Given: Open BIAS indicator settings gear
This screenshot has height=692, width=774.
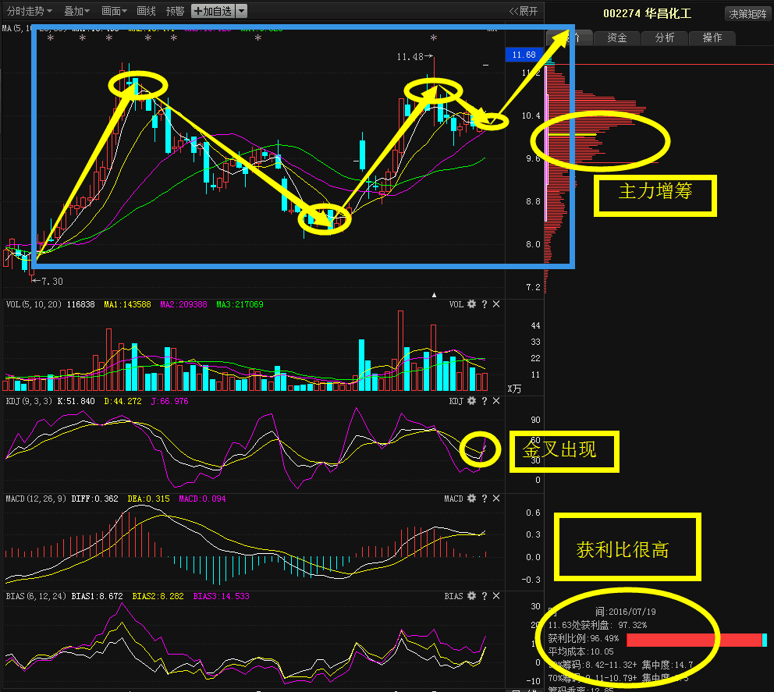Looking at the screenshot, I should click(471, 596).
